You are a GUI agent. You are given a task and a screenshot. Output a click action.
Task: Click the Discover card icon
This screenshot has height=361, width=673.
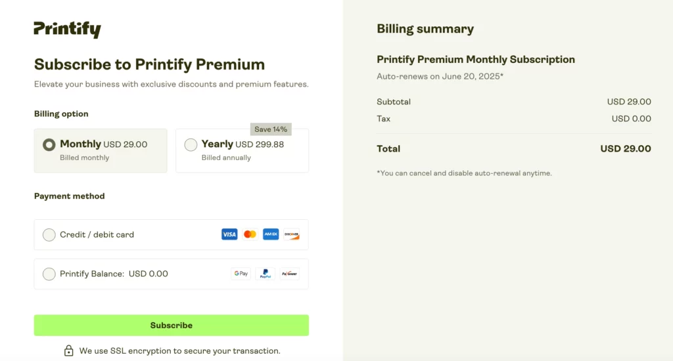(x=291, y=234)
